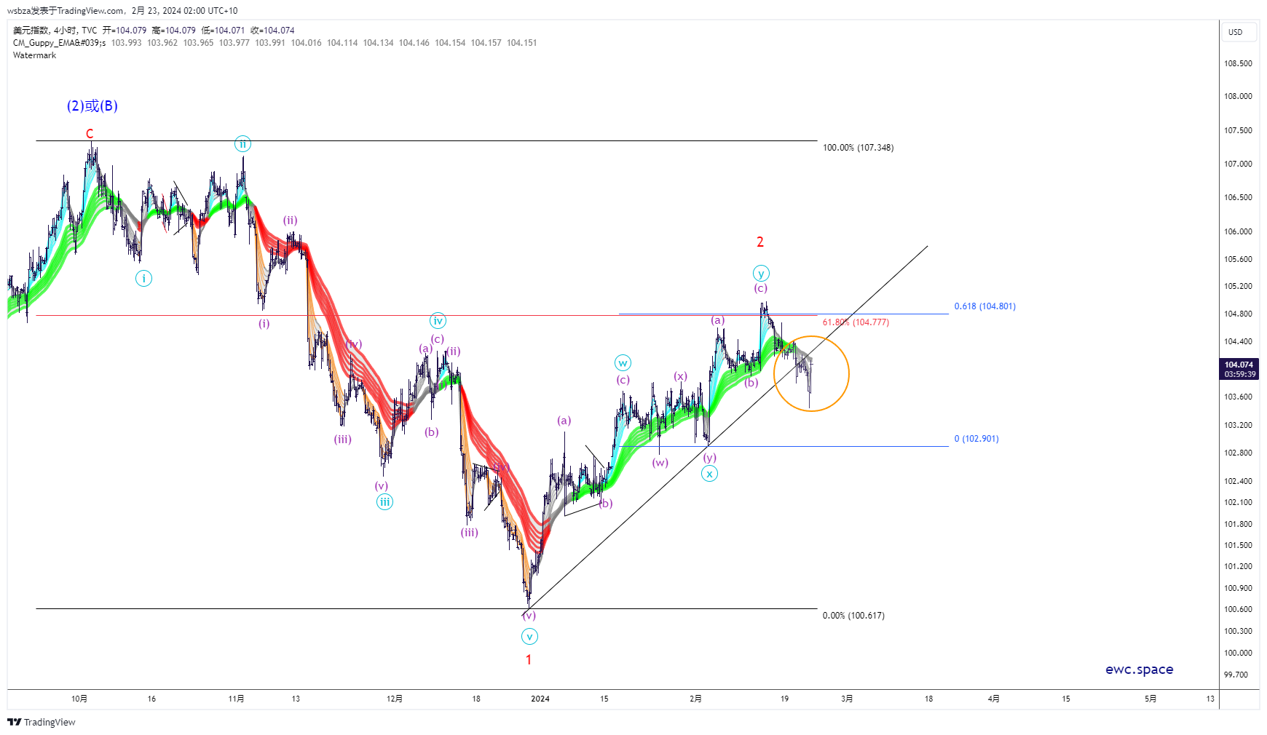Select the orange circle annotation

tap(811, 374)
